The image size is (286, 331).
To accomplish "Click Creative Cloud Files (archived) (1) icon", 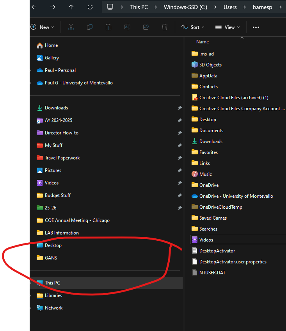I will [x=195, y=98].
